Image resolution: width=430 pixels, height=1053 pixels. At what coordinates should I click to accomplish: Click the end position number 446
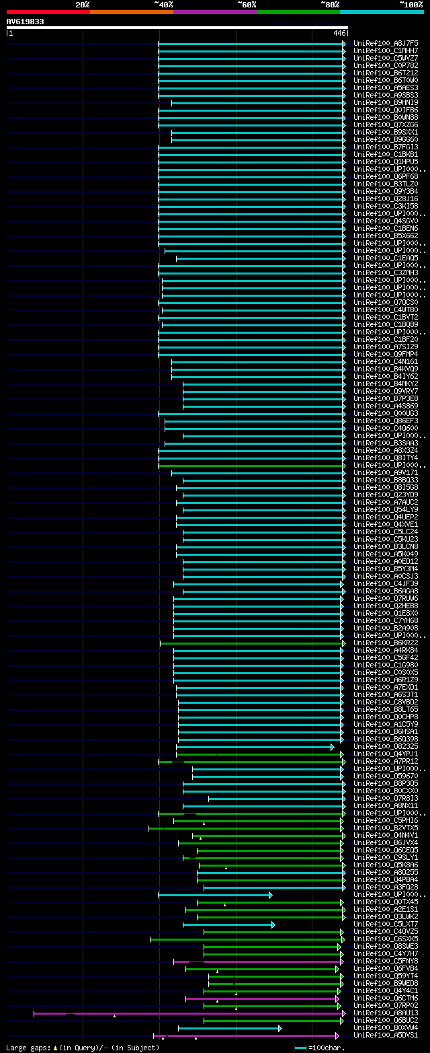pos(339,33)
